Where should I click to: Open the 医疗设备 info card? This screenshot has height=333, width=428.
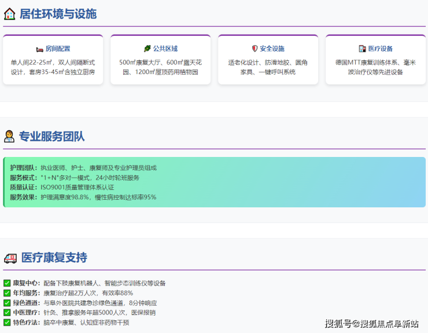click(375, 60)
